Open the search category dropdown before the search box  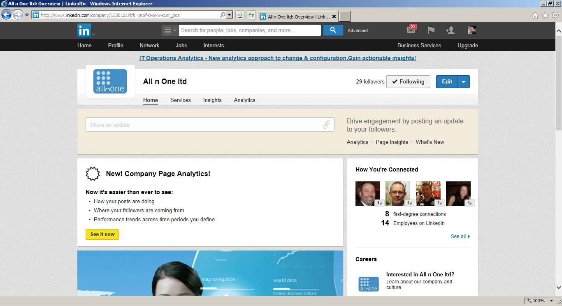(x=170, y=30)
